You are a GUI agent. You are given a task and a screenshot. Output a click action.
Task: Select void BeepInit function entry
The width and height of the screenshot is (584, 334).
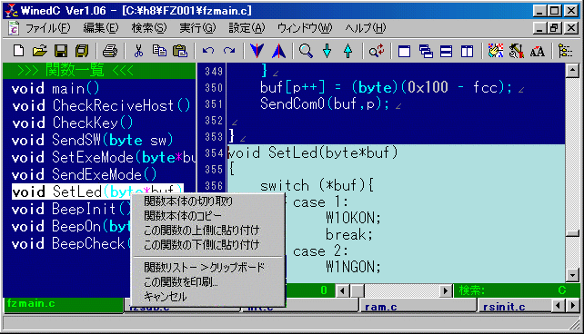[71, 209]
